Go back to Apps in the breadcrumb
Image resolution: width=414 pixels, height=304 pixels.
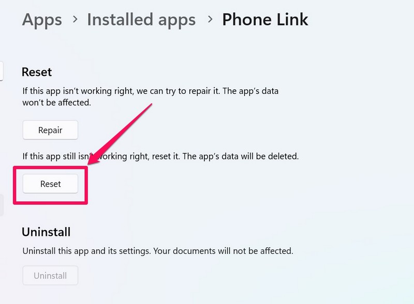42,20
